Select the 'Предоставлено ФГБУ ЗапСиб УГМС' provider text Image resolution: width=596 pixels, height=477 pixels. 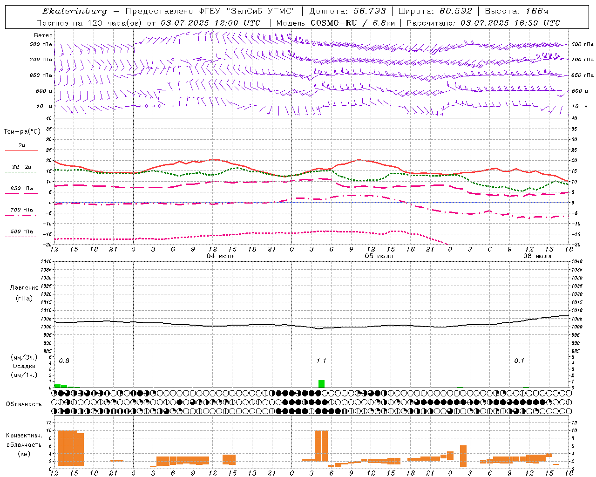coord(211,11)
